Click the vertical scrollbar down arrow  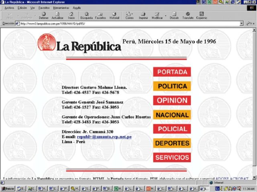point(254,178)
